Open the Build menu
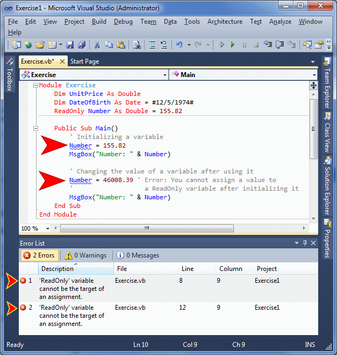Screen dimensions: 337x355 click(x=99, y=22)
